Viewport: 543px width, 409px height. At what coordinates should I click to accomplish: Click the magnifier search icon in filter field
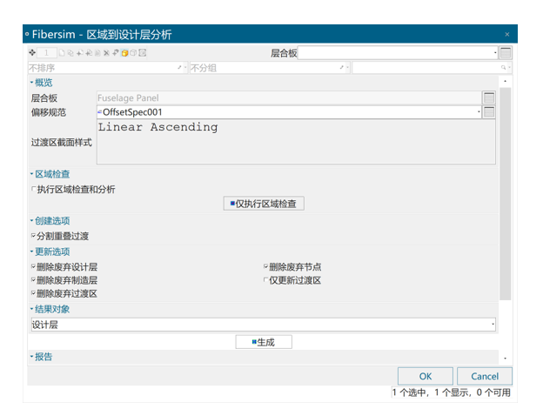coord(503,68)
